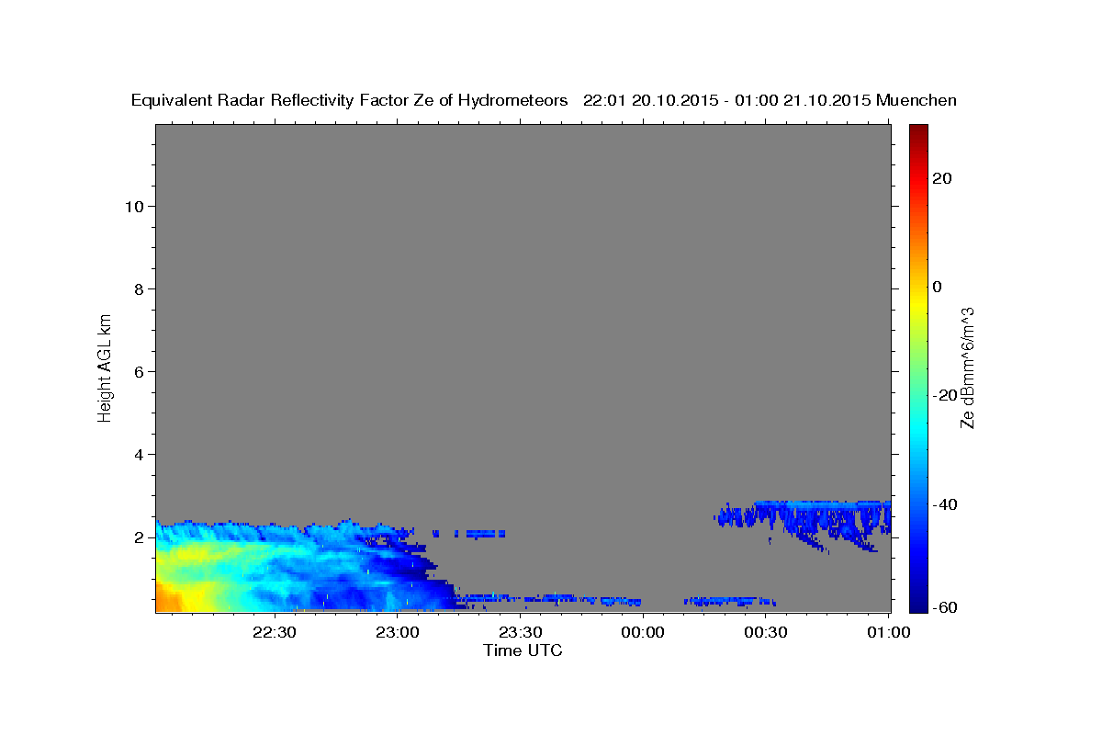Click the height tick label 2
This screenshot has height=735, width=1102.
(137, 537)
